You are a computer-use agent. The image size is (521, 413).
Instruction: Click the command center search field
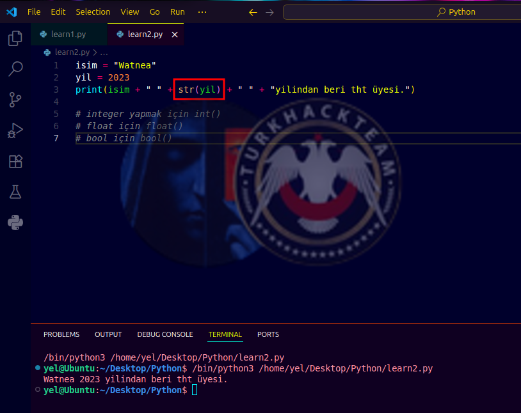click(402, 12)
